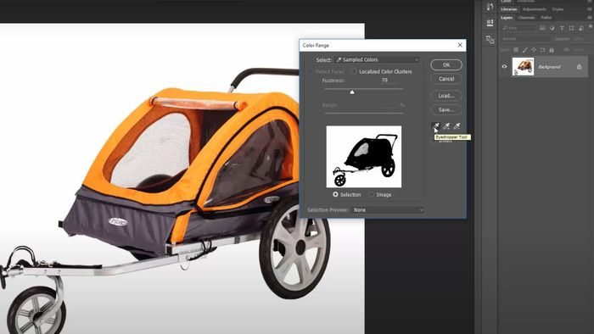Choose the Image preview radio button

click(372, 194)
